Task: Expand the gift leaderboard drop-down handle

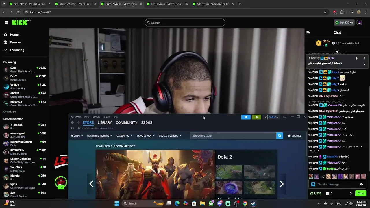Action: tap(337, 51)
